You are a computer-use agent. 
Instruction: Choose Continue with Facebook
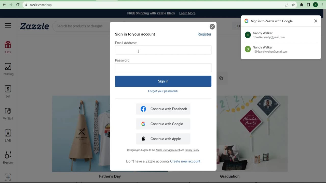coord(163,109)
